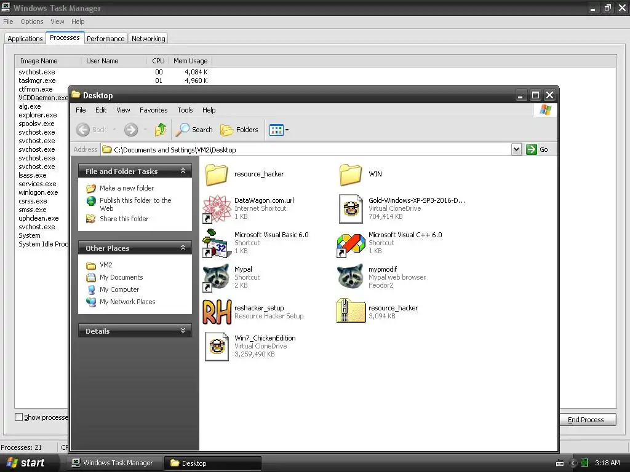Open My Computer in Other Places

pos(119,289)
